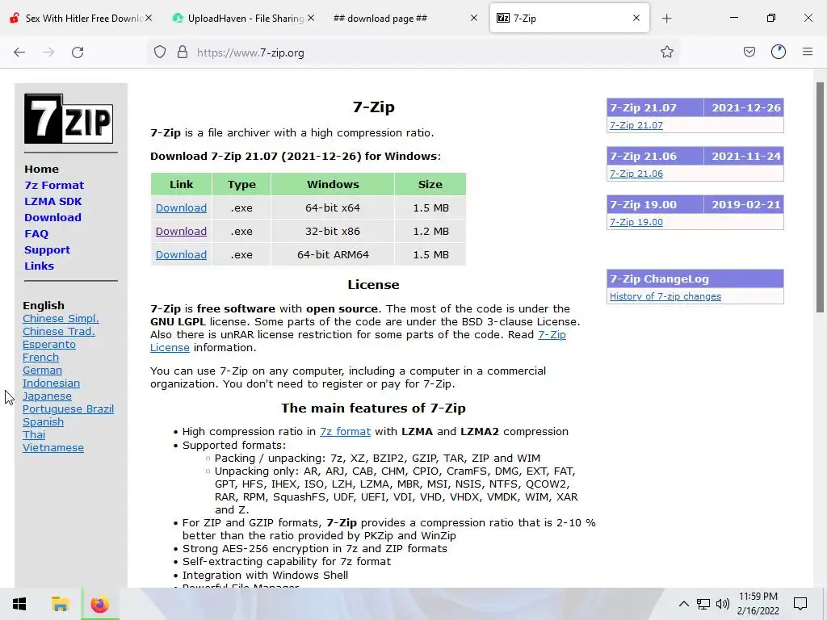Switch language to Chinese Trad.
This screenshot has height=620, width=827.
coord(58,332)
